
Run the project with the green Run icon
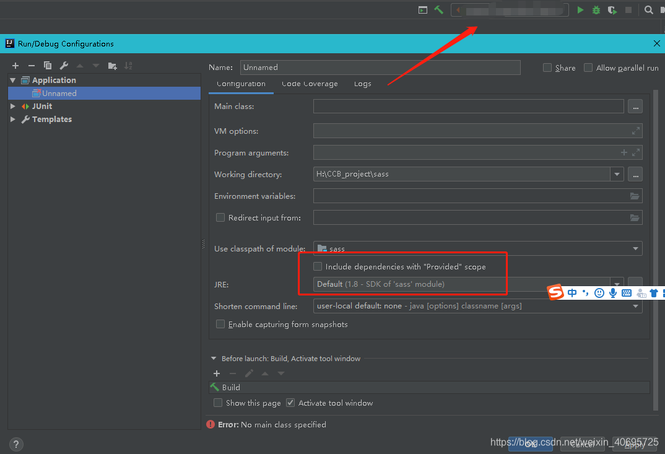[x=580, y=10]
